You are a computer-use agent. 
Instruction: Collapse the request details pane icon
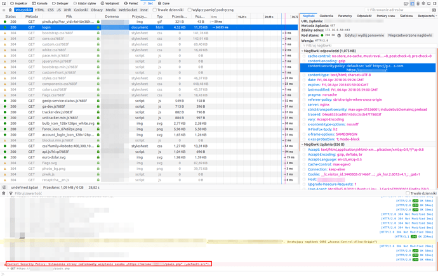[x=434, y=10]
